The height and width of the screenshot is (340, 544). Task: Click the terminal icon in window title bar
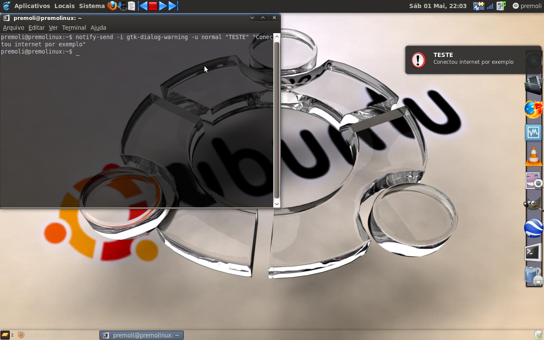[x=6, y=18]
